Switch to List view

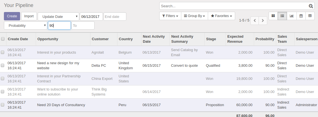282,16
